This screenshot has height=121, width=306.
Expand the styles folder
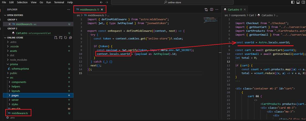click(9, 104)
